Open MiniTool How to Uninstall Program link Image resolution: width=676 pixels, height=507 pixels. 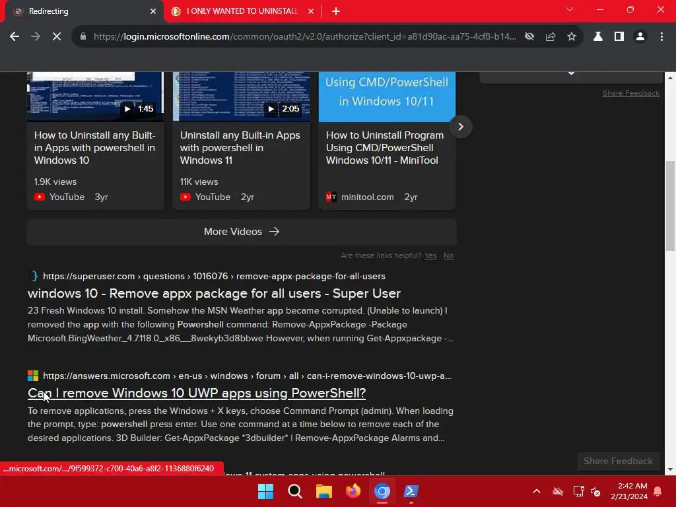pyautogui.click(x=385, y=148)
